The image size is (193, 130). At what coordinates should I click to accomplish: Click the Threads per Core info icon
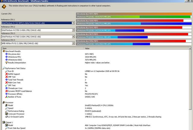click(x=7, y=88)
